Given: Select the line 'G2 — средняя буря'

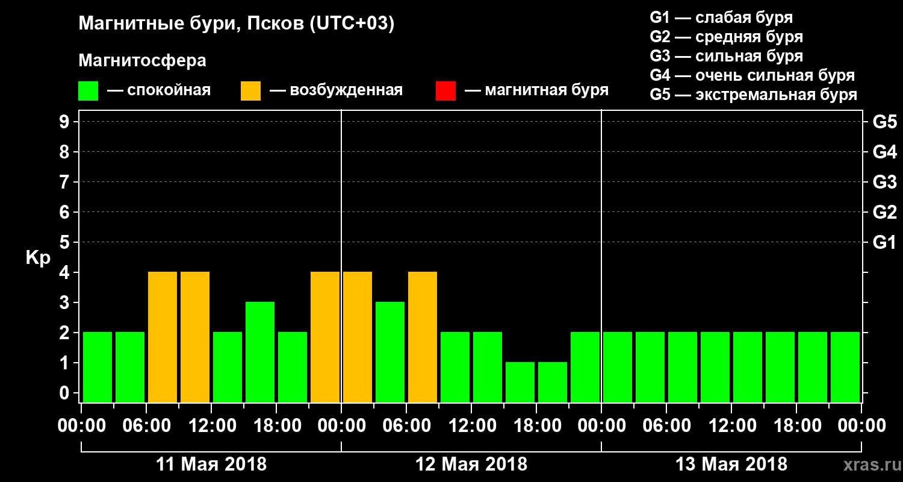Looking at the screenshot, I should (726, 37).
